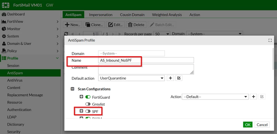
Task: Expand the FortiGuard options
Action: click(x=81, y=97)
